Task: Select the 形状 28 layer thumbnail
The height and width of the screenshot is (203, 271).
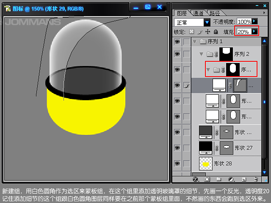Action: point(205,163)
